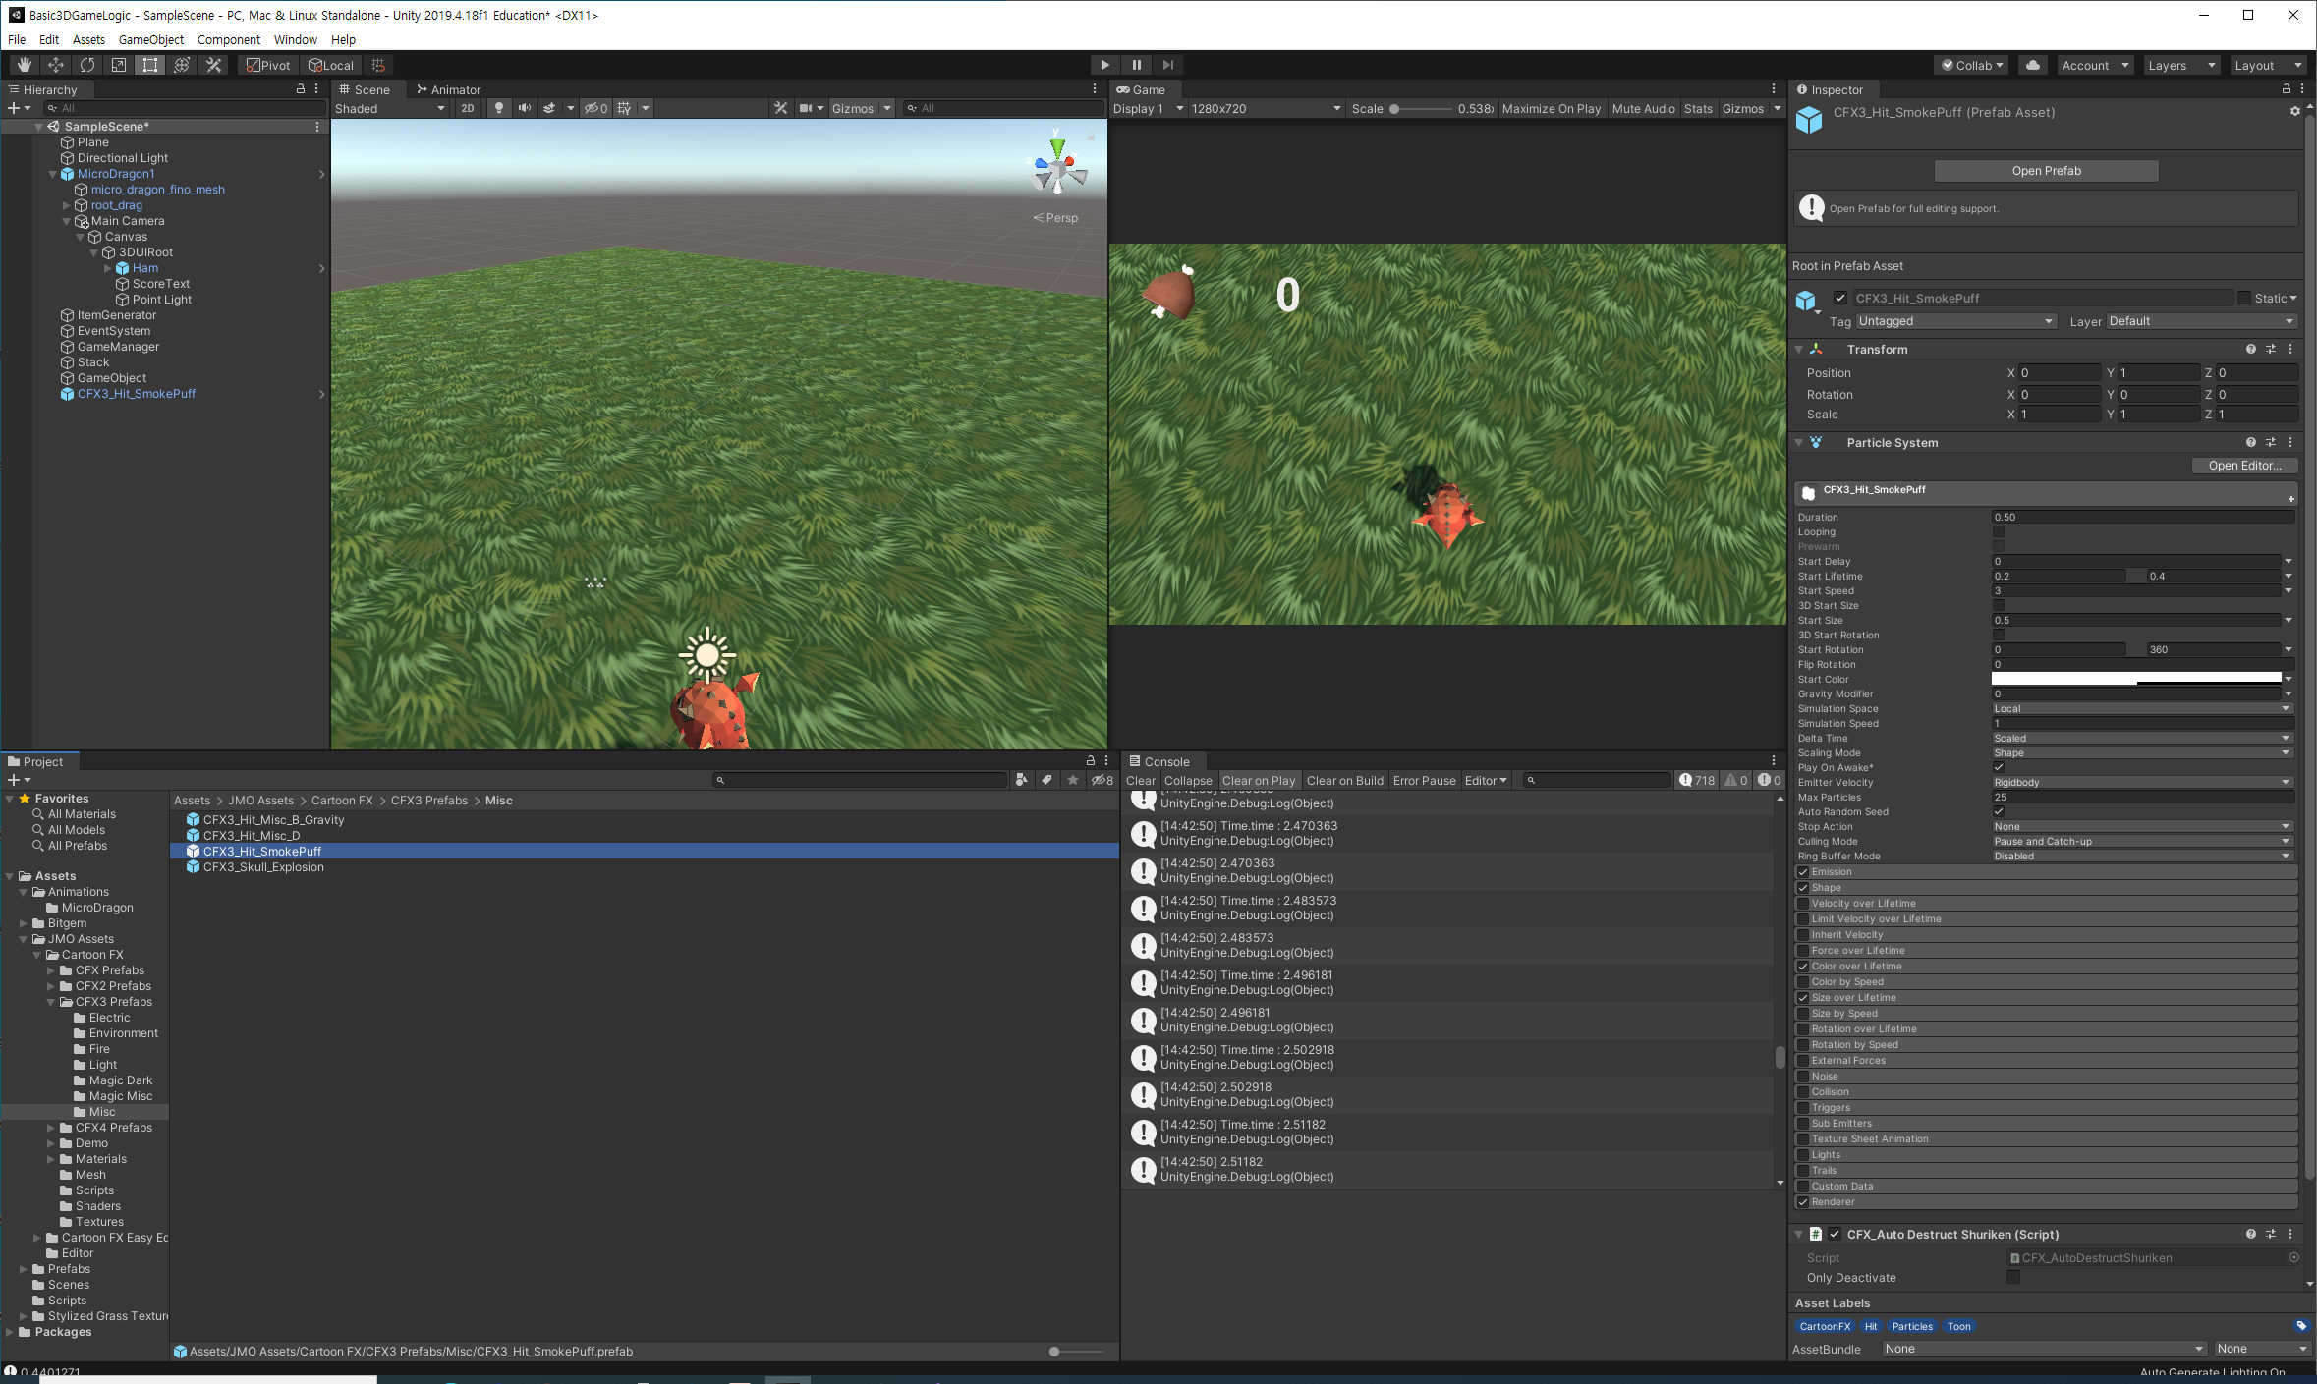Open the 1280x720 resolution dropdown
The height and width of the screenshot is (1384, 2317).
point(1266,108)
